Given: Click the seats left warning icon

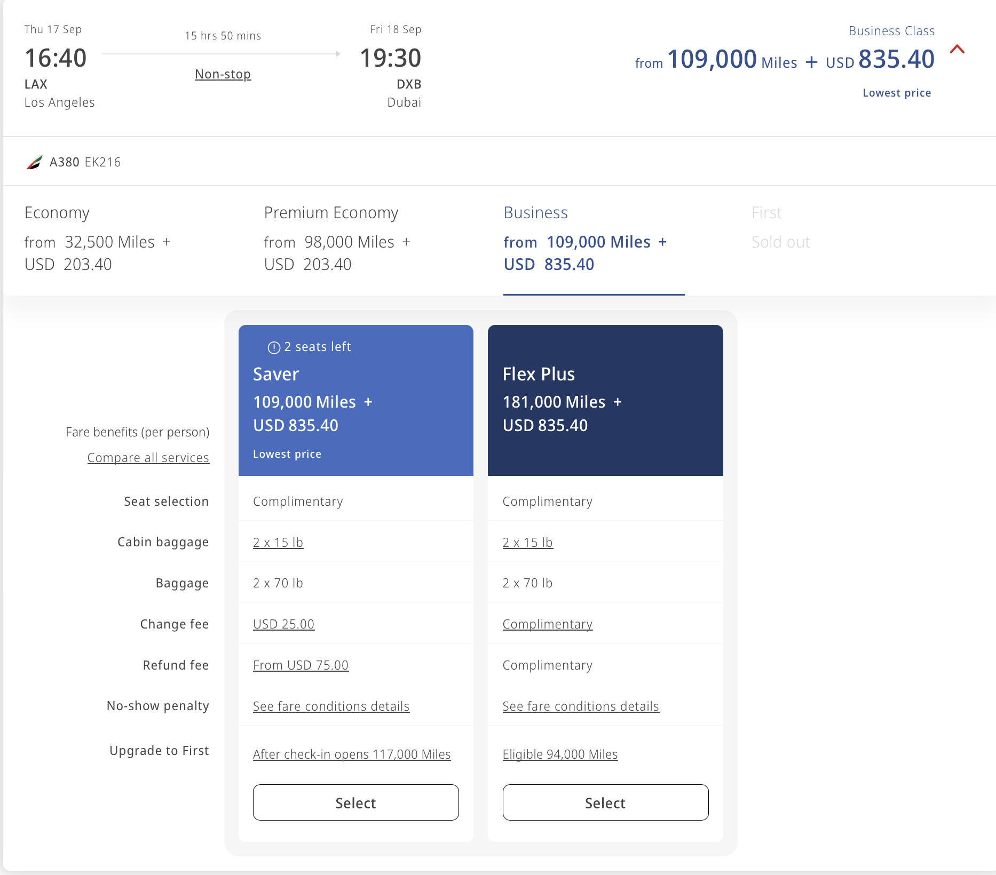Looking at the screenshot, I should click(274, 348).
